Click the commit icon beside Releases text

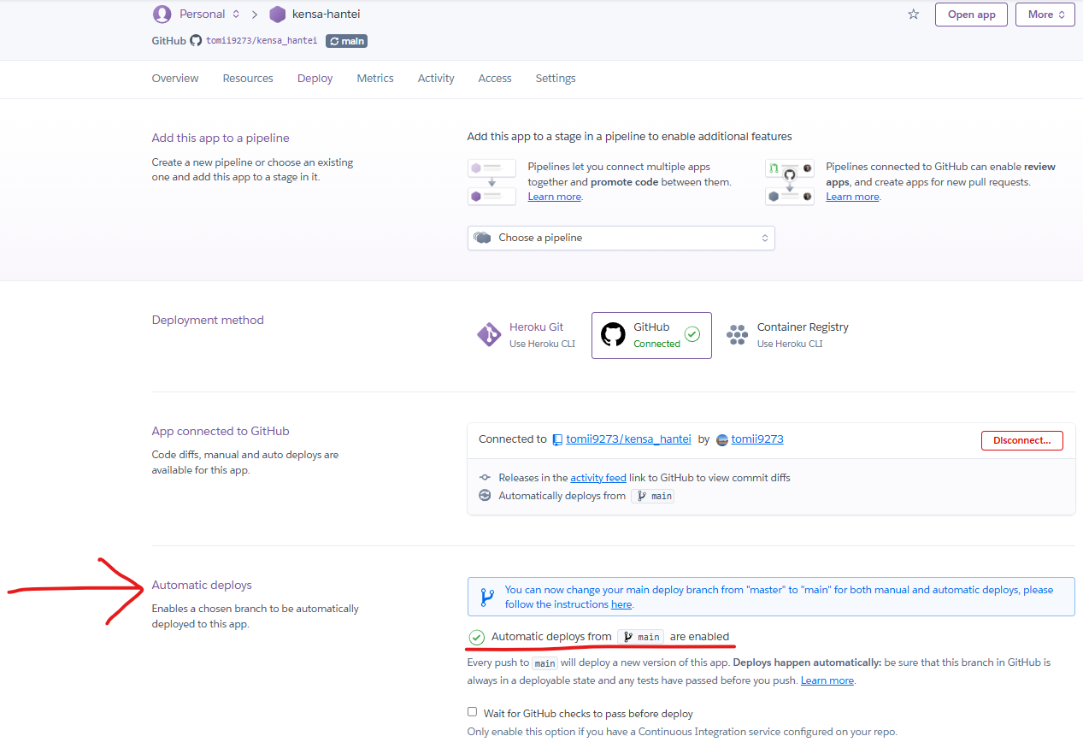(485, 477)
